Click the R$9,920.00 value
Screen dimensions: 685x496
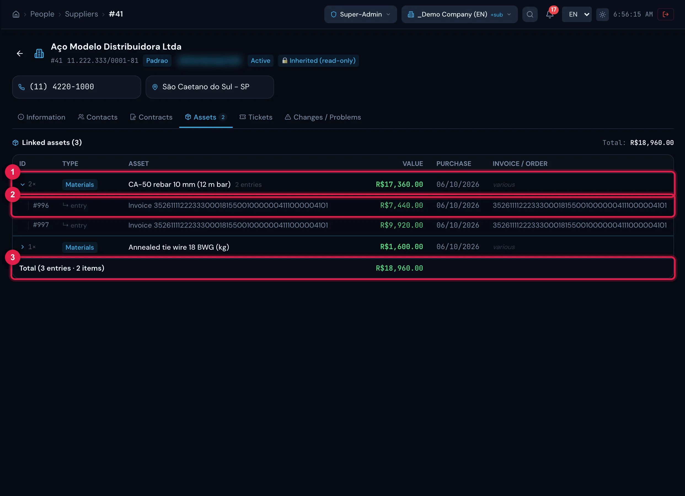point(402,225)
